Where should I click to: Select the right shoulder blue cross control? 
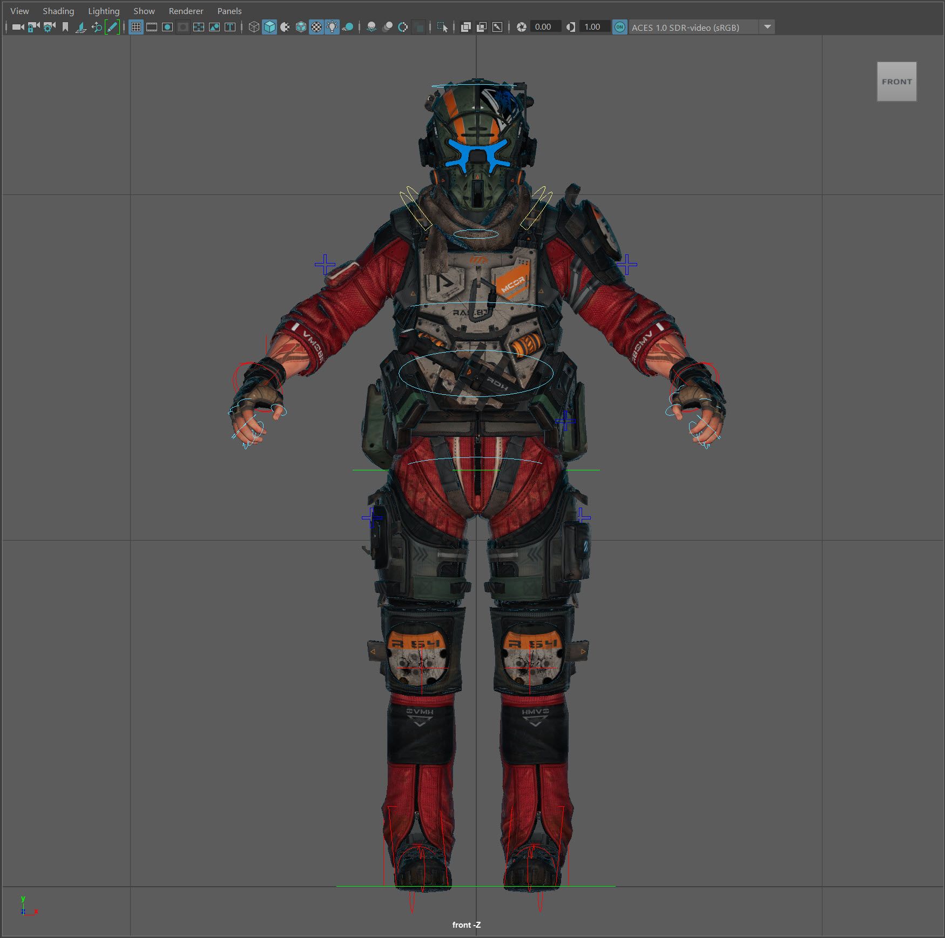coord(626,265)
